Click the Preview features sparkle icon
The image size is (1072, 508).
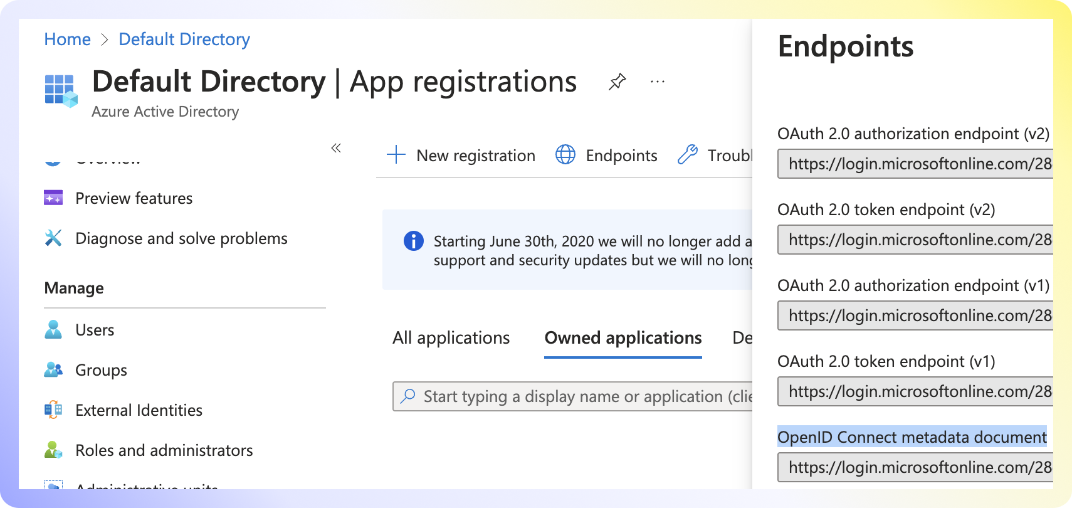click(53, 198)
